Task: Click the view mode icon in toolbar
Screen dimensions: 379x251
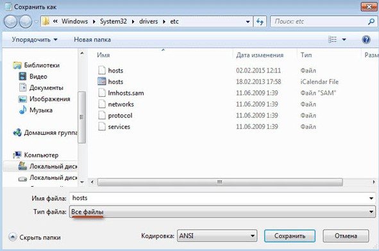Action: pos(332,39)
